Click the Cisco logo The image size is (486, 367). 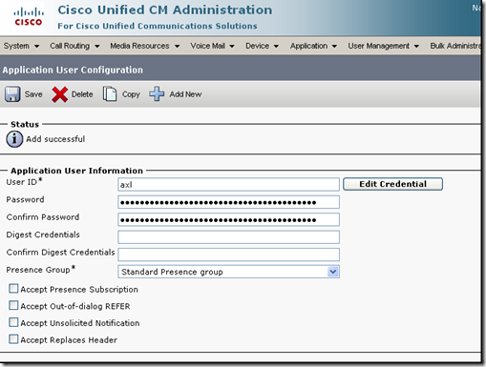(x=29, y=17)
